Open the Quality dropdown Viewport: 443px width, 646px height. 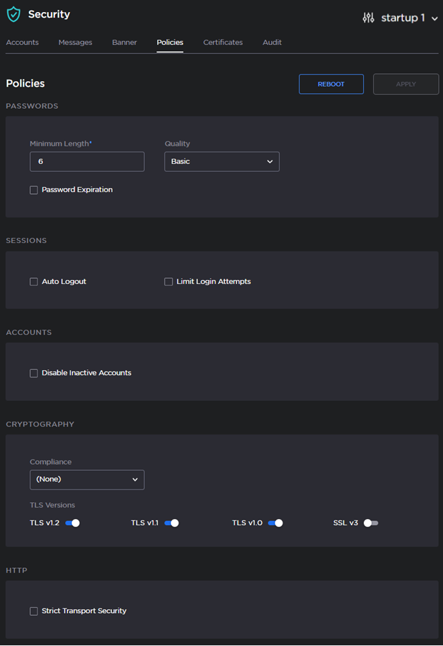[x=222, y=161]
